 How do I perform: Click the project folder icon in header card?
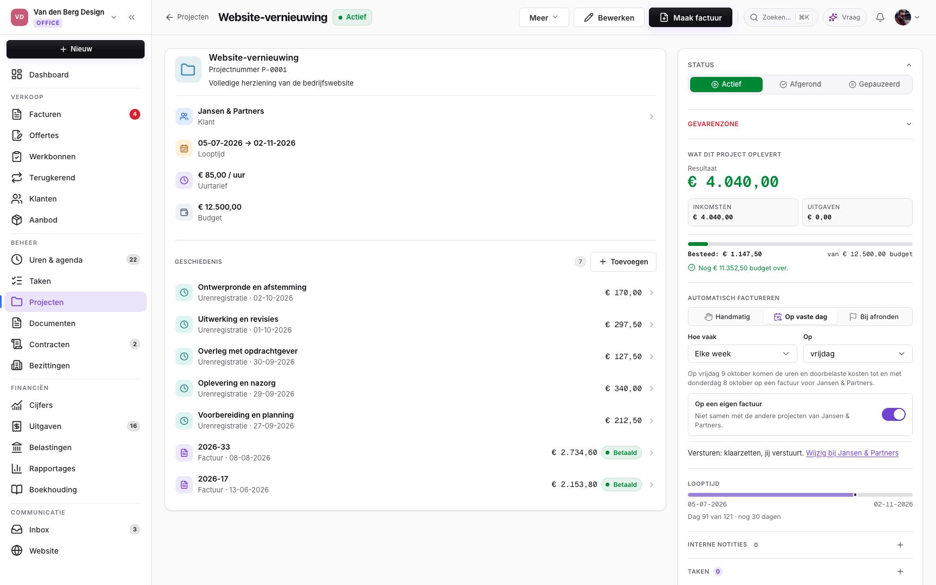tap(188, 70)
